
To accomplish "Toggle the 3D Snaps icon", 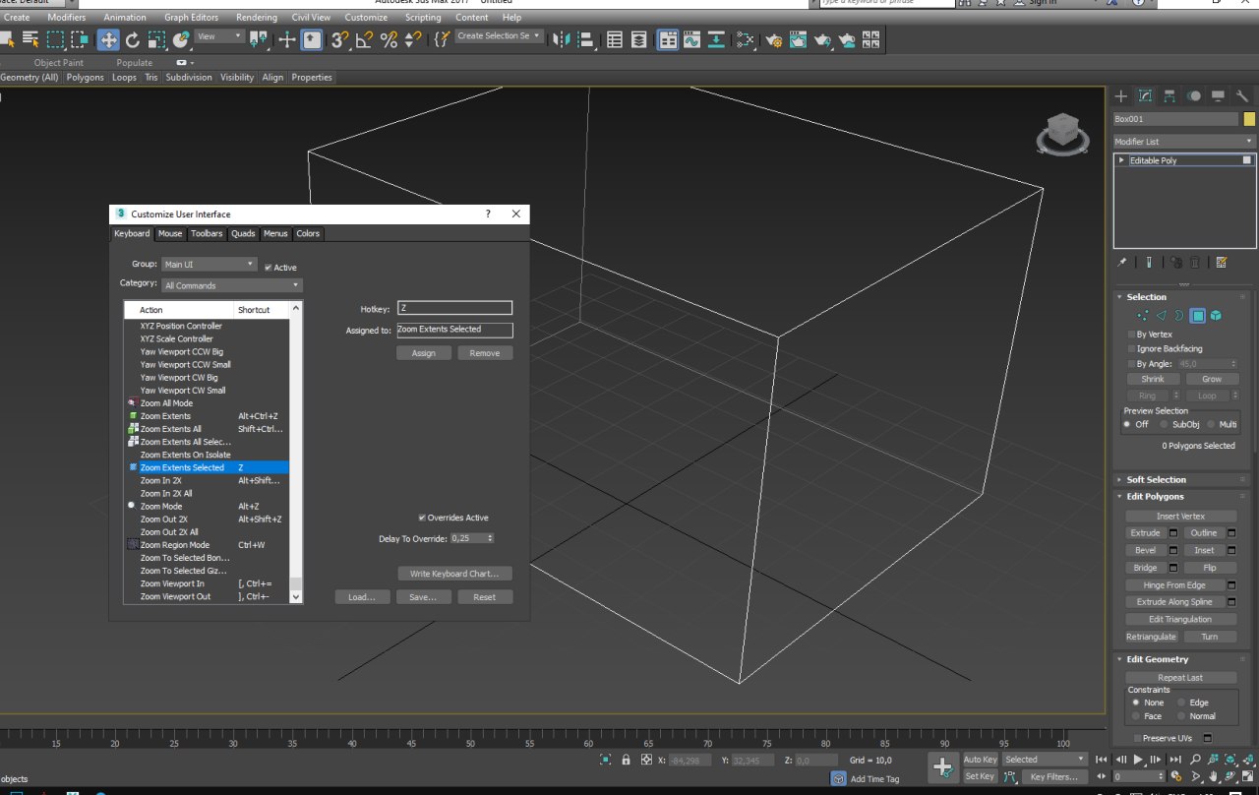I will click(x=339, y=39).
